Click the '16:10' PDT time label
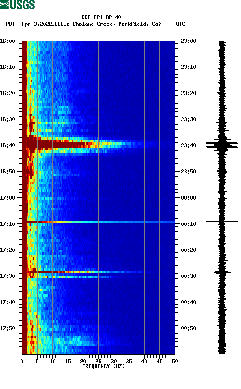Viewport: 241px width, 389px height. (x=7, y=67)
